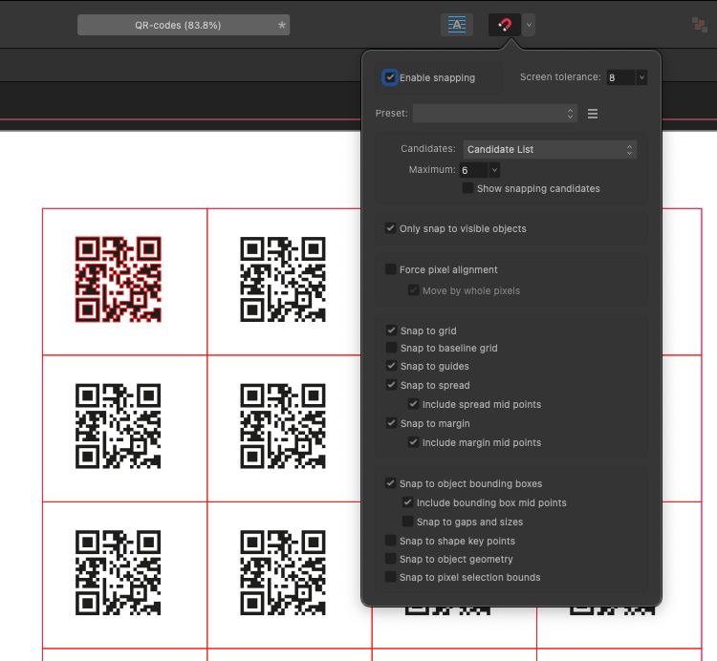Viewport: 717px width, 661px height.
Task: Click the Maximum candidates value field
Action: 474,170
